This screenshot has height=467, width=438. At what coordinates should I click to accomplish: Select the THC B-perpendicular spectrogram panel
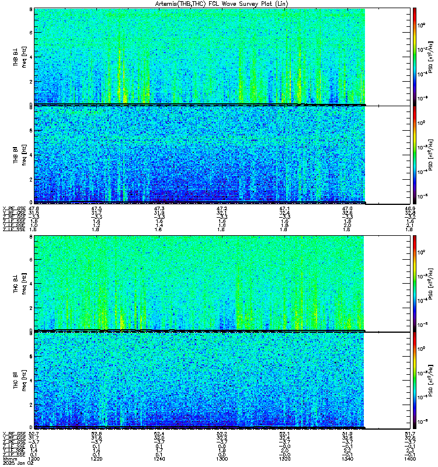pos(223,284)
